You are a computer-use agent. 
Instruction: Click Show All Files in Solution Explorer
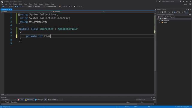point(179,12)
